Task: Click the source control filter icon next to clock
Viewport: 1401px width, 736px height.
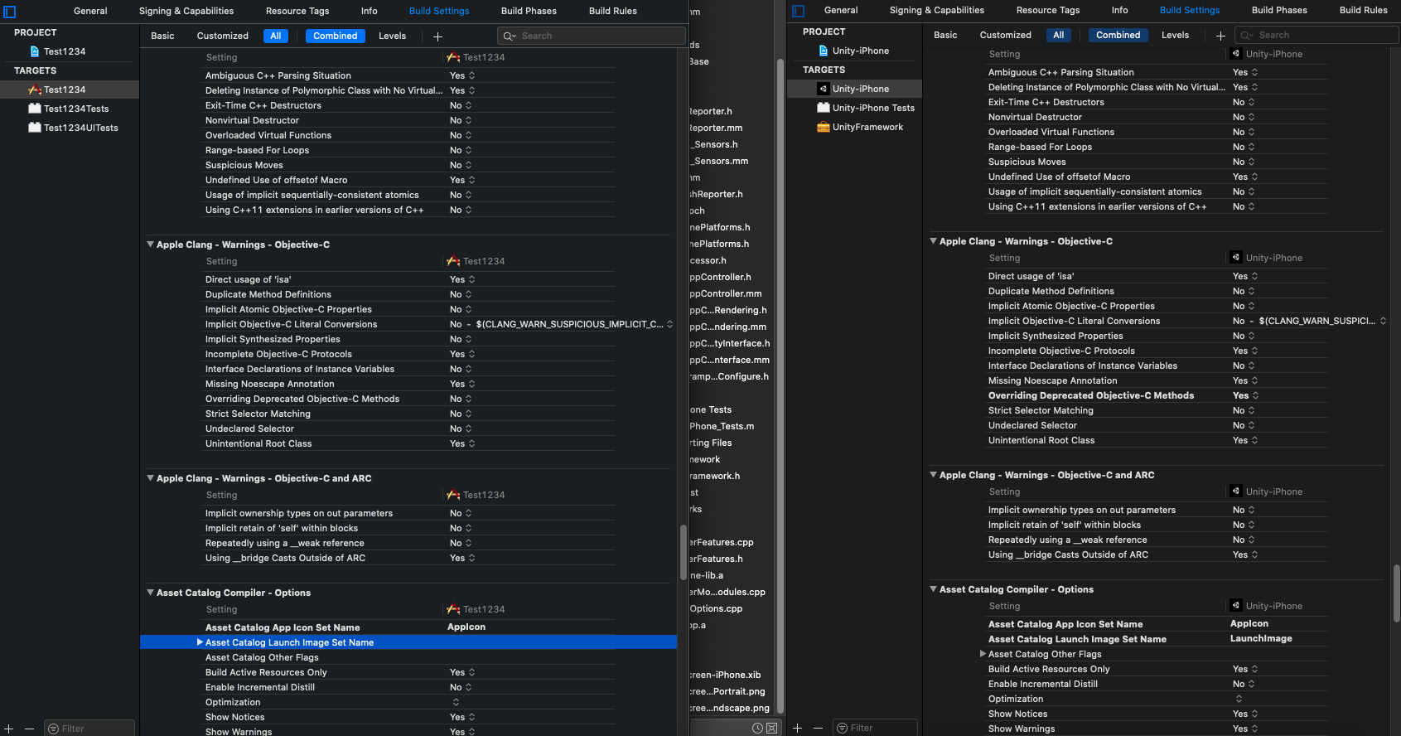Action: (x=771, y=728)
